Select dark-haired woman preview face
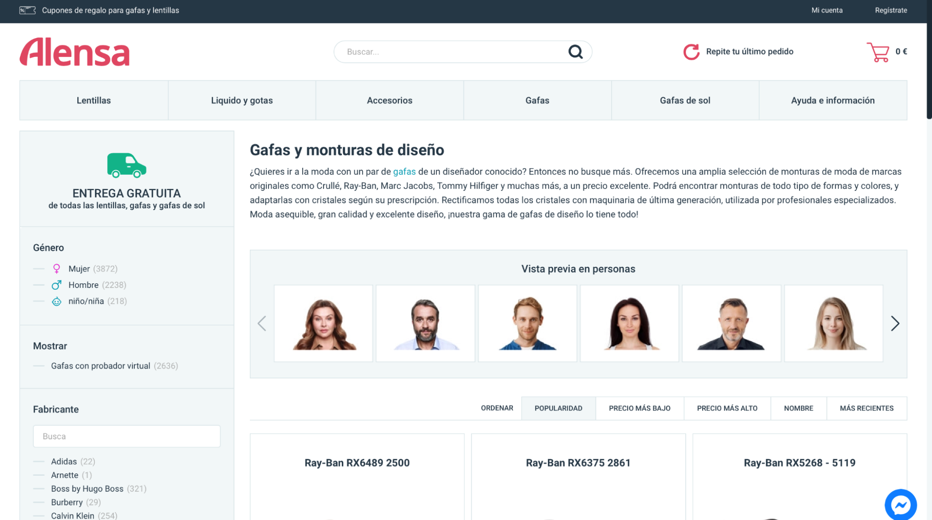The width and height of the screenshot is (932, 520). 629,323
